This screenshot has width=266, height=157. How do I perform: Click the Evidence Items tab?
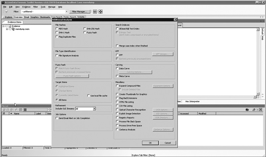tap(14, 22)
